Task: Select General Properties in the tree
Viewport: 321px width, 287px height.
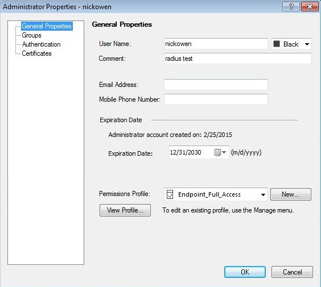Action: [47, 26]
